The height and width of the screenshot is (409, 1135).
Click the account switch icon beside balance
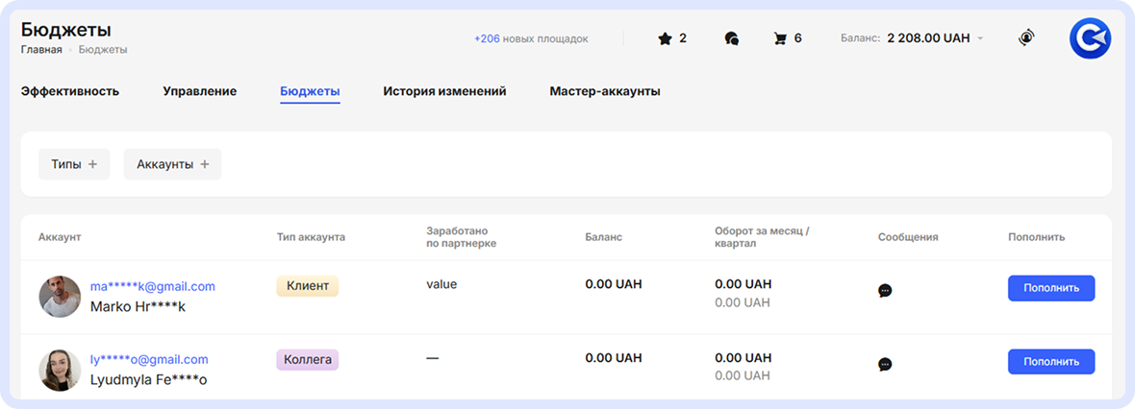pos(1026,38)
